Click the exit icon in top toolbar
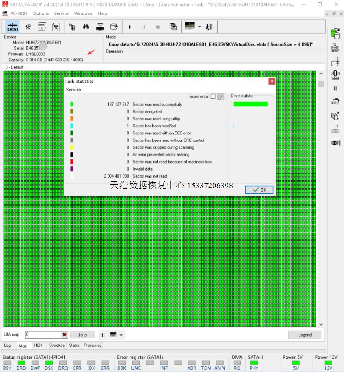Image resolution: width=344 pixels, height=372 pixels. (x=209, y=27)
